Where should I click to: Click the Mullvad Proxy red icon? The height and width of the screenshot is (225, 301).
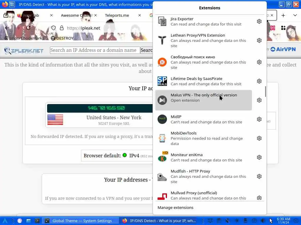(162, 197)
